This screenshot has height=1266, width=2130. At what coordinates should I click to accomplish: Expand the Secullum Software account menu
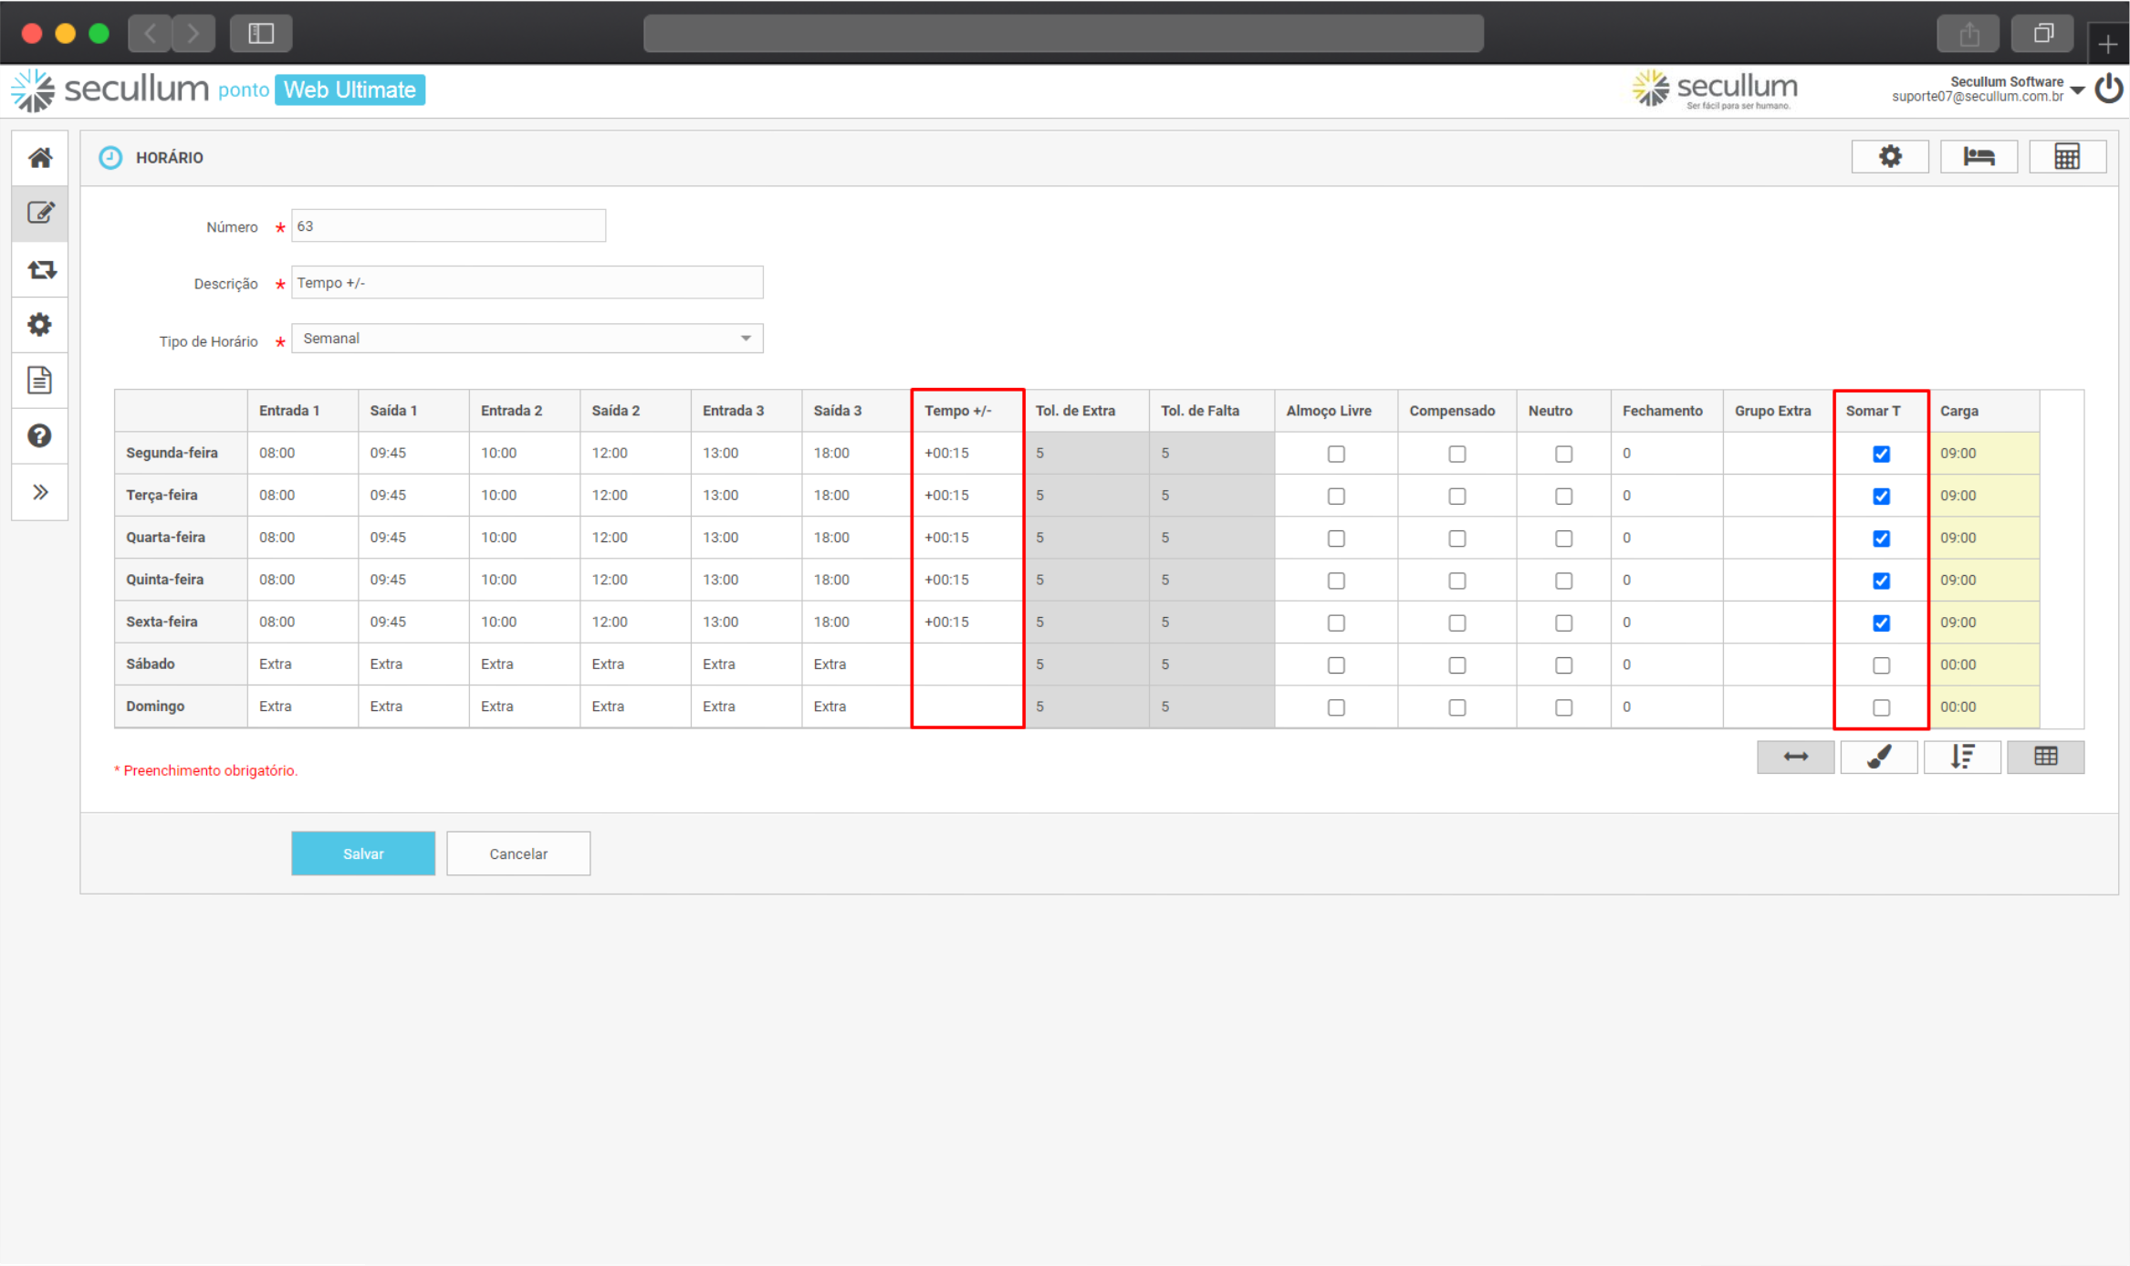pyautogui.click(x=2077, y=89)
